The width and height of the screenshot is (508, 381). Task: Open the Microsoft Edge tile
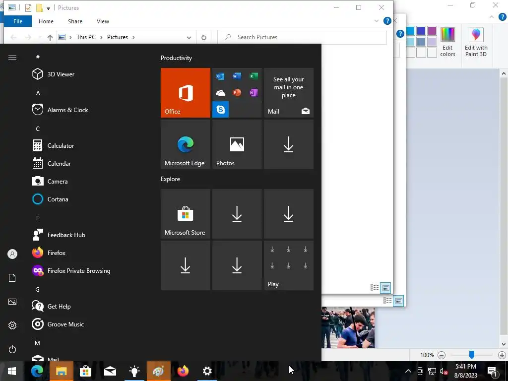coord(186,144)
